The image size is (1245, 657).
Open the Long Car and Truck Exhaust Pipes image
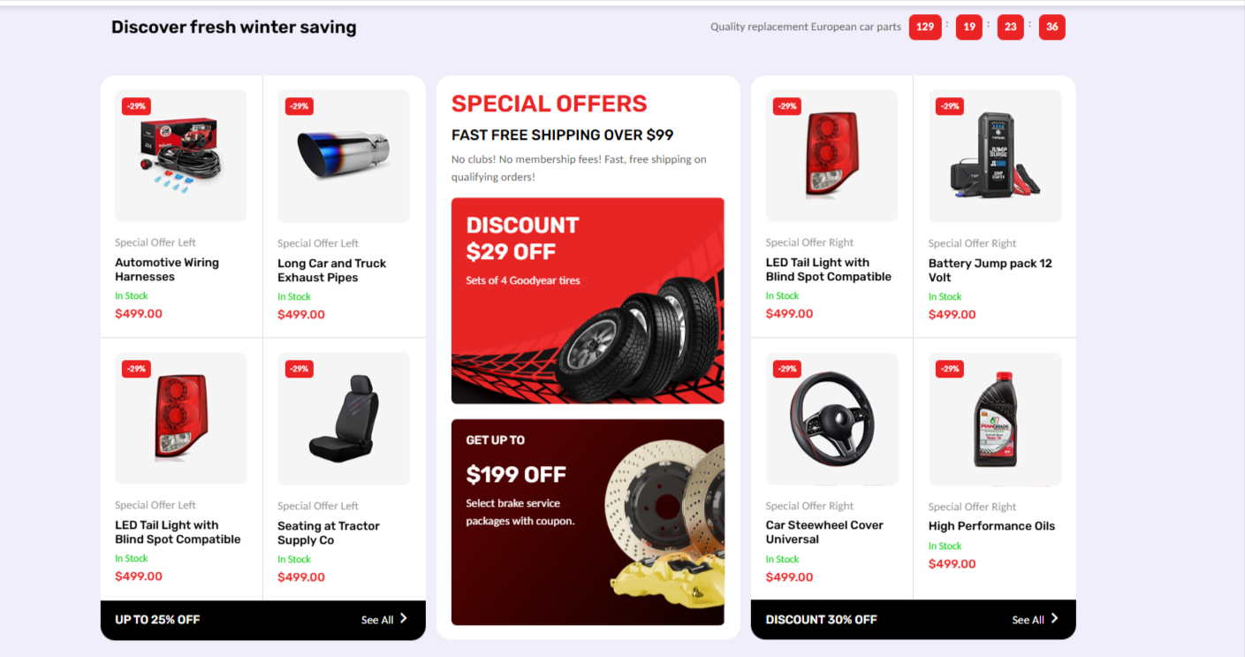click(x=344, y=156)
